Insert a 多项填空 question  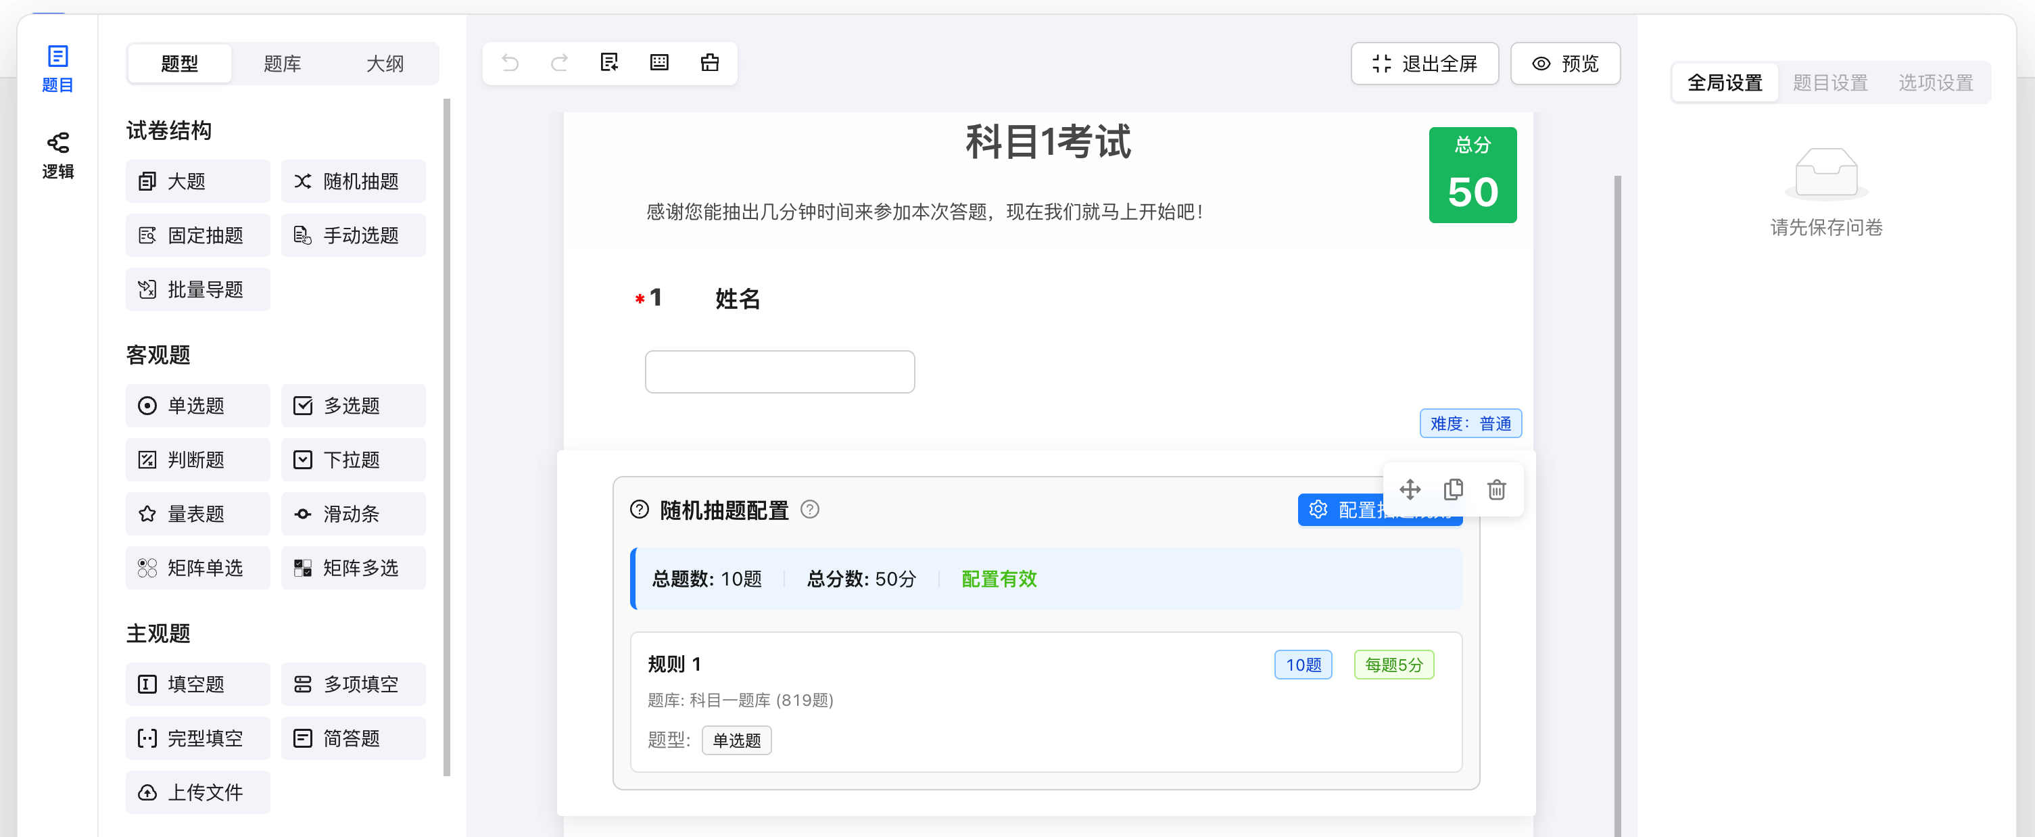353,684
